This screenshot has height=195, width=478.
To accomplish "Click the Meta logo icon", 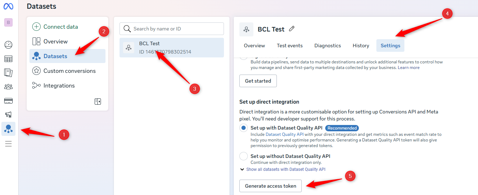I will [8, 6].
